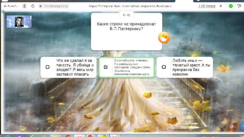
Task: Bookmark this page using the bookmark icon
Action: (221, 6)
